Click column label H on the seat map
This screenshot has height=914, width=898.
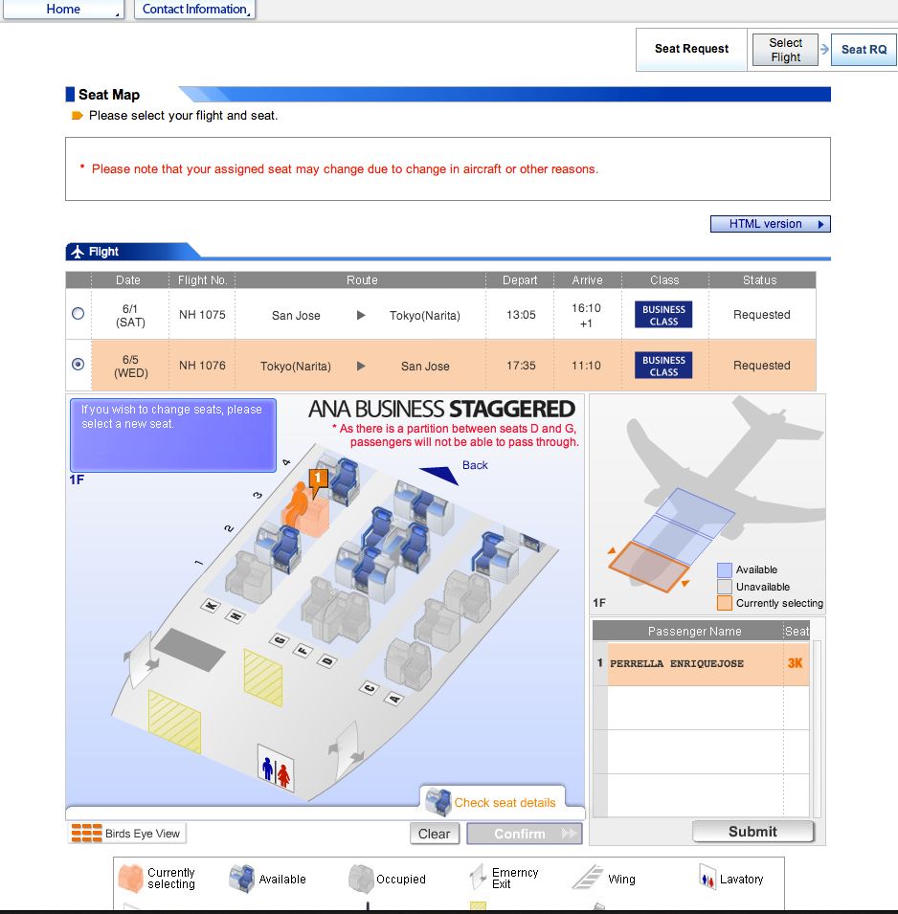[x=235, y=615]
